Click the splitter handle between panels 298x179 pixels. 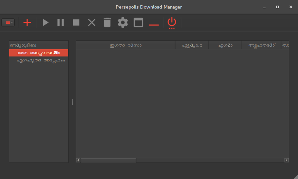coord(73,102)
